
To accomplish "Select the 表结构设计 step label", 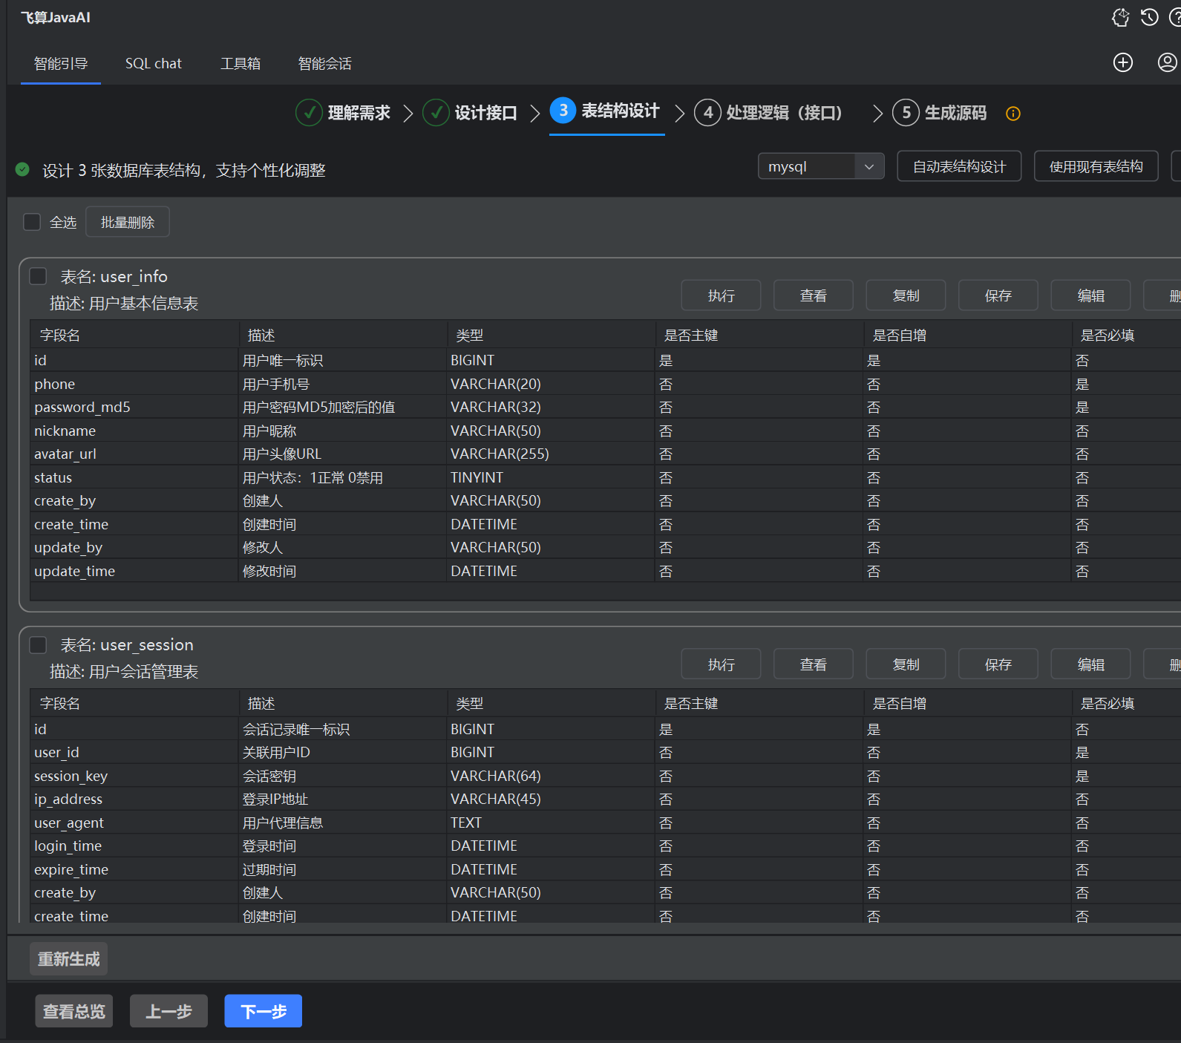I will point(621,111).
